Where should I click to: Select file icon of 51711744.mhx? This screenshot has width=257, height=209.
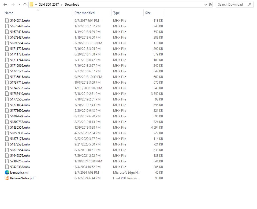point(7,60)
